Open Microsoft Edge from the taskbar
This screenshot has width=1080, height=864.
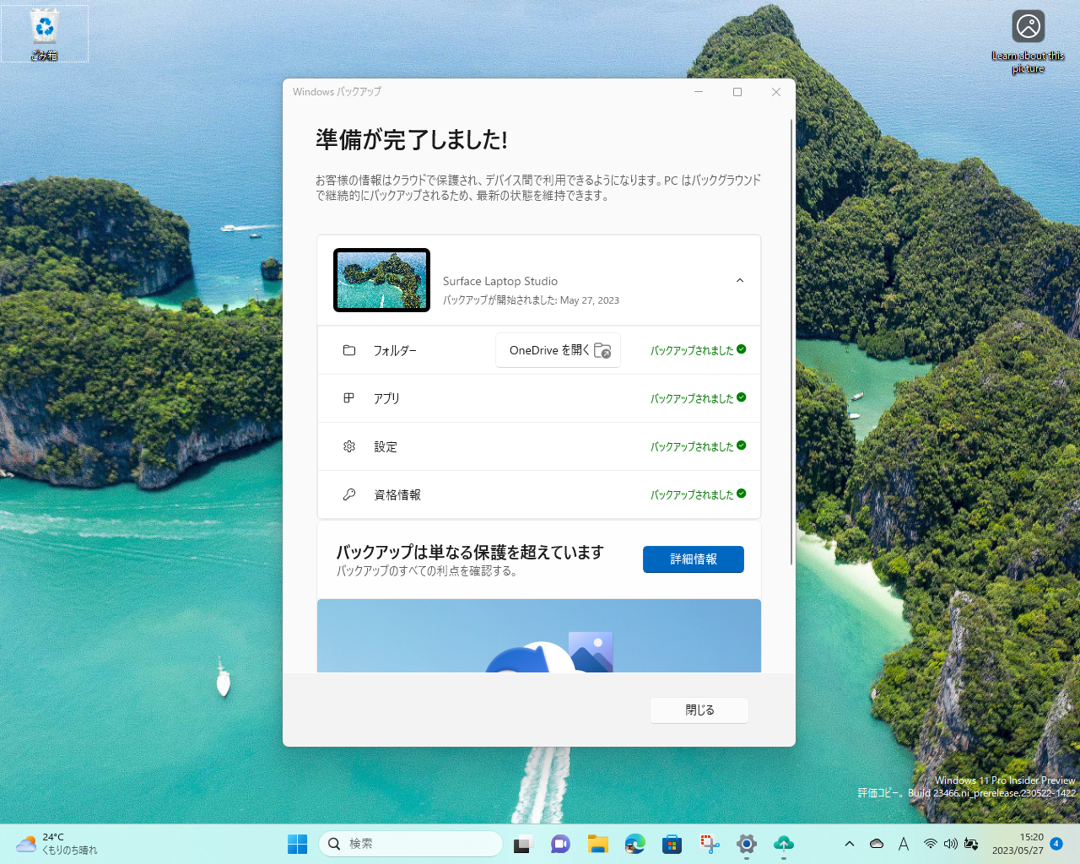coord(634,844)
